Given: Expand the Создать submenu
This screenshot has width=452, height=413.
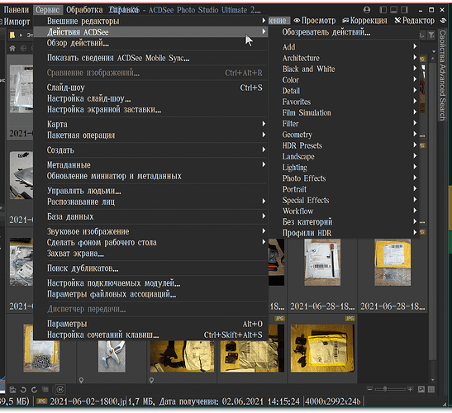Looking at the screenshot, I should [x=150, y=150].
